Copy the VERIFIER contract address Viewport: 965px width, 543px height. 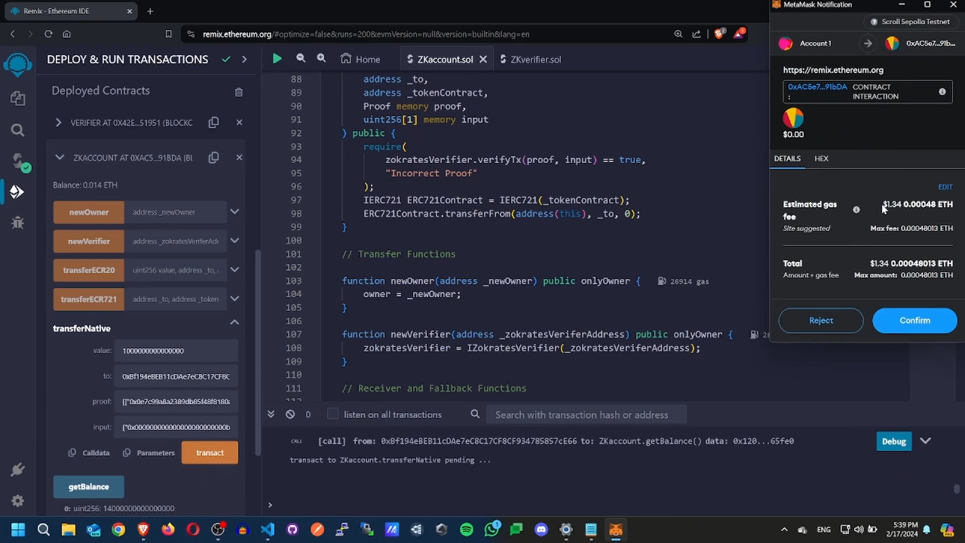coord(214,122)
